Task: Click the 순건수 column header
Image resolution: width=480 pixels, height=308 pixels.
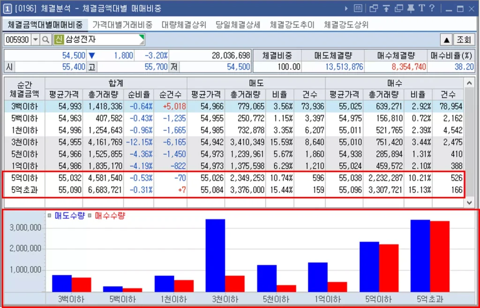Action: [x=171, y=95]
